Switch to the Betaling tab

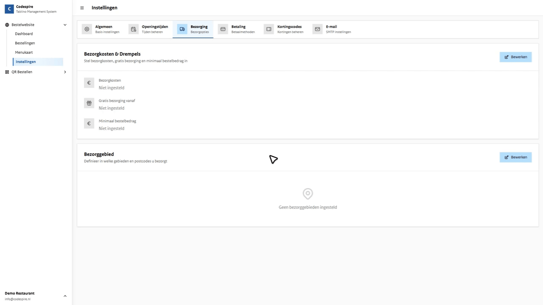click(238, 29)
